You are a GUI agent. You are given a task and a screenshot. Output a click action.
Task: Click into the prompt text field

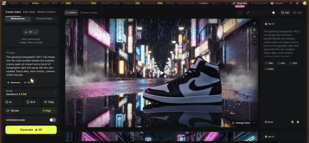click(x=31, y=66)
